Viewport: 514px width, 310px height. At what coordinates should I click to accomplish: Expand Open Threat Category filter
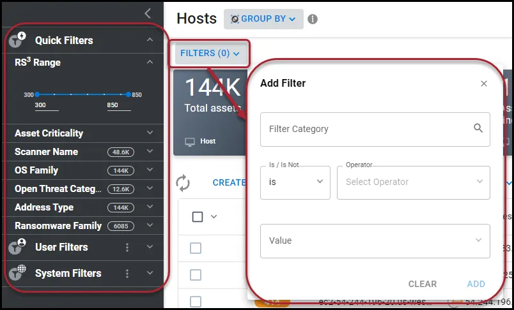[x=150, y=188]
